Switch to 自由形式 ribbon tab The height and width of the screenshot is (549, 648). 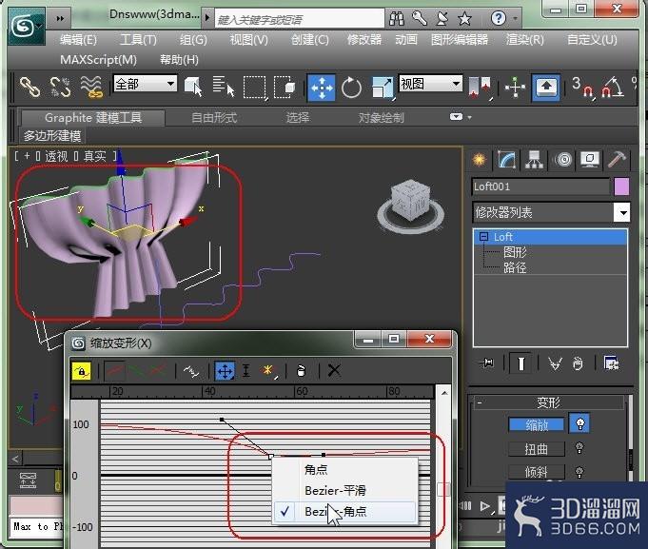(x=214, y=118)
